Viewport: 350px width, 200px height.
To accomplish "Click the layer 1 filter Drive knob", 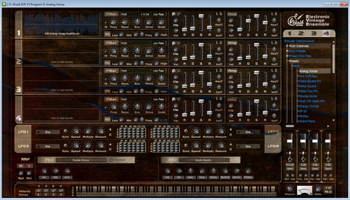I will (149, 22).
